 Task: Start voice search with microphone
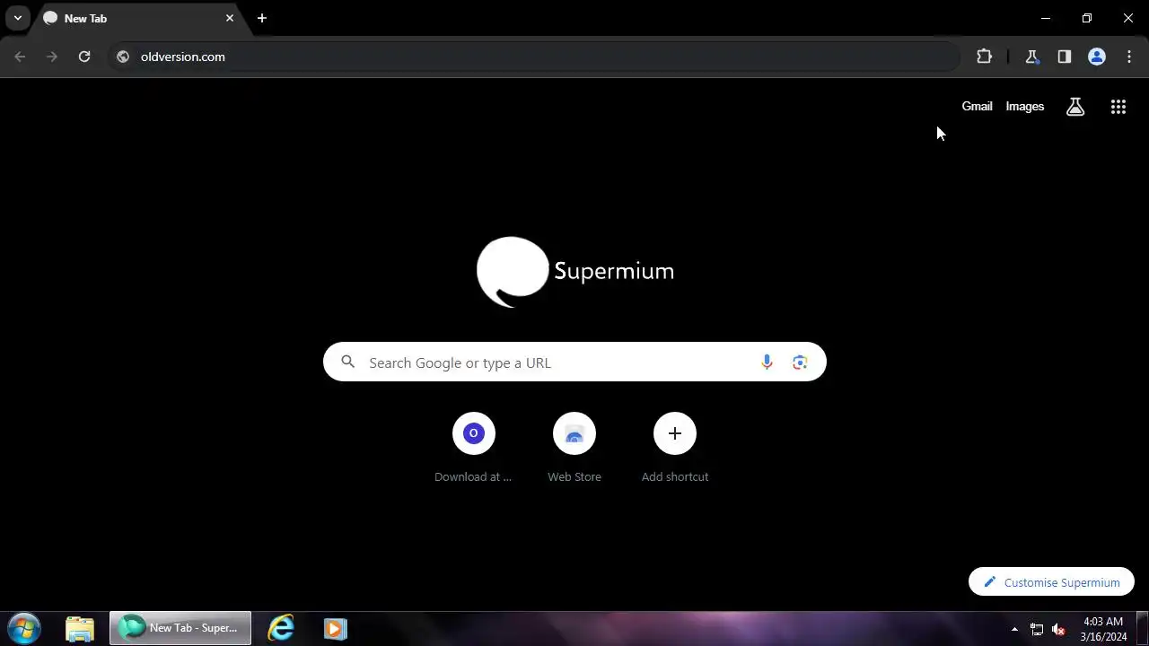[767, 362]
